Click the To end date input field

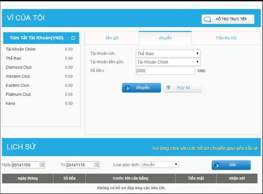(x=79, y=165)
